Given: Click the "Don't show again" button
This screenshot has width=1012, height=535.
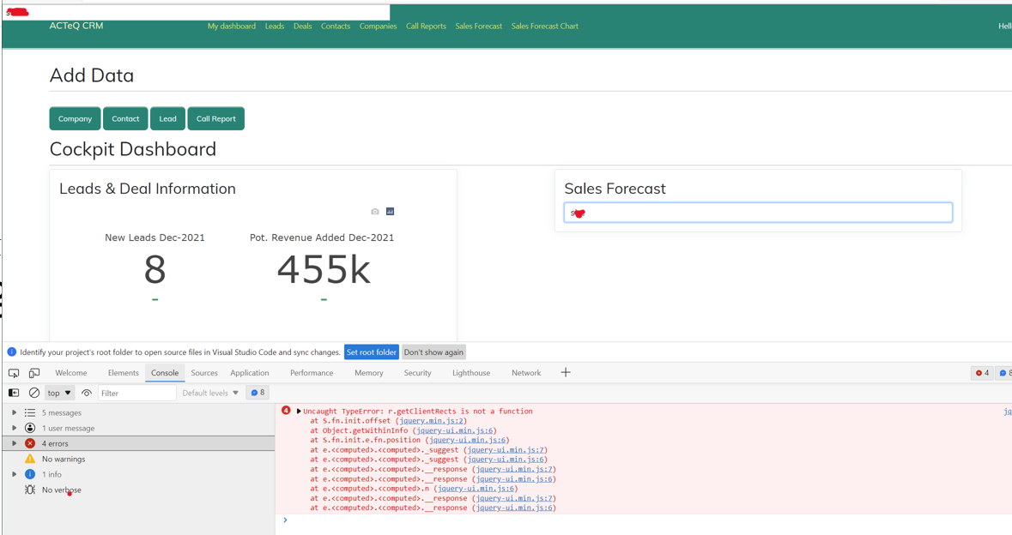Looking at the screenshot, I should click(x=433, y=352).
